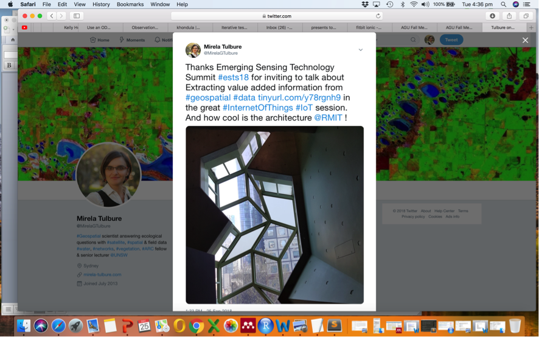Expand the tweet options chevron
This screenshot has height=337, width=539.
(361, 50)
